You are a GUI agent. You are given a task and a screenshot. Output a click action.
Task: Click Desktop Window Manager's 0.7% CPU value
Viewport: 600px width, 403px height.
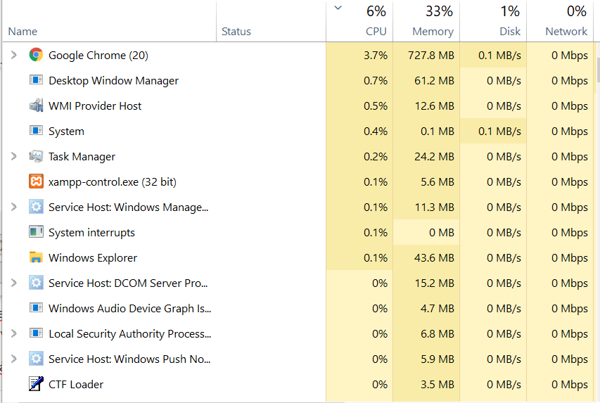coord(376,81)
